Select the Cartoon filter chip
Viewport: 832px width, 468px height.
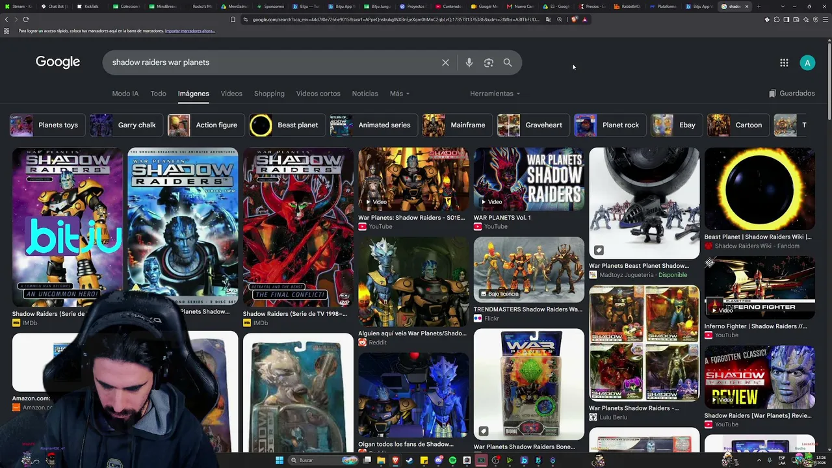[737, 125]
